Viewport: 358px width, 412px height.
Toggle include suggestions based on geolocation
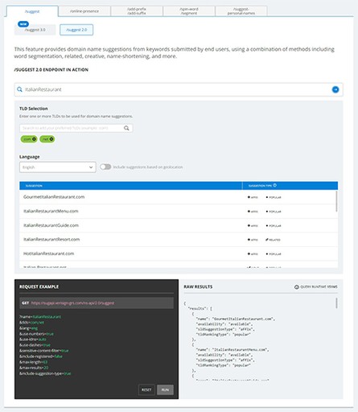tap(105, 167)
